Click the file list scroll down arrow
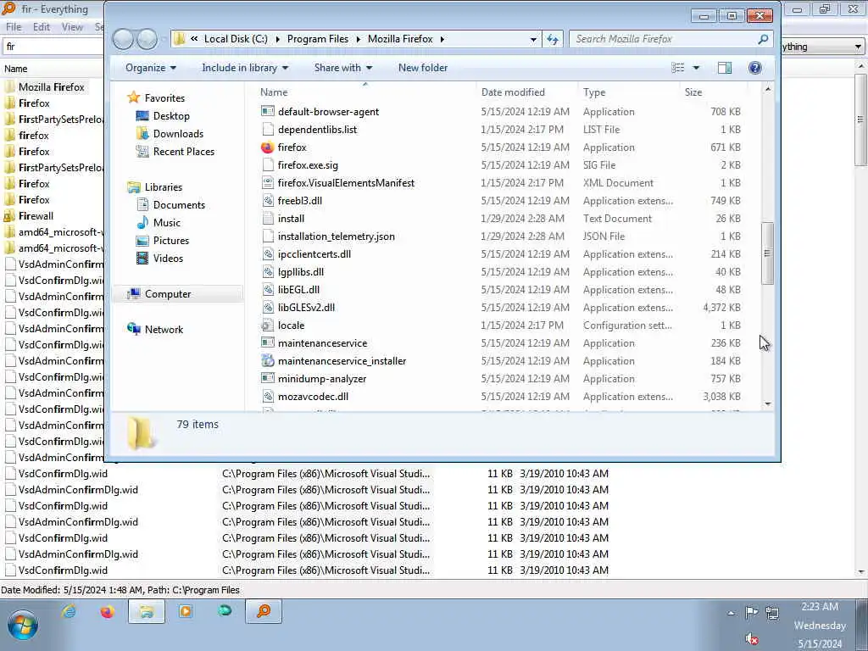 coord(767,404)
